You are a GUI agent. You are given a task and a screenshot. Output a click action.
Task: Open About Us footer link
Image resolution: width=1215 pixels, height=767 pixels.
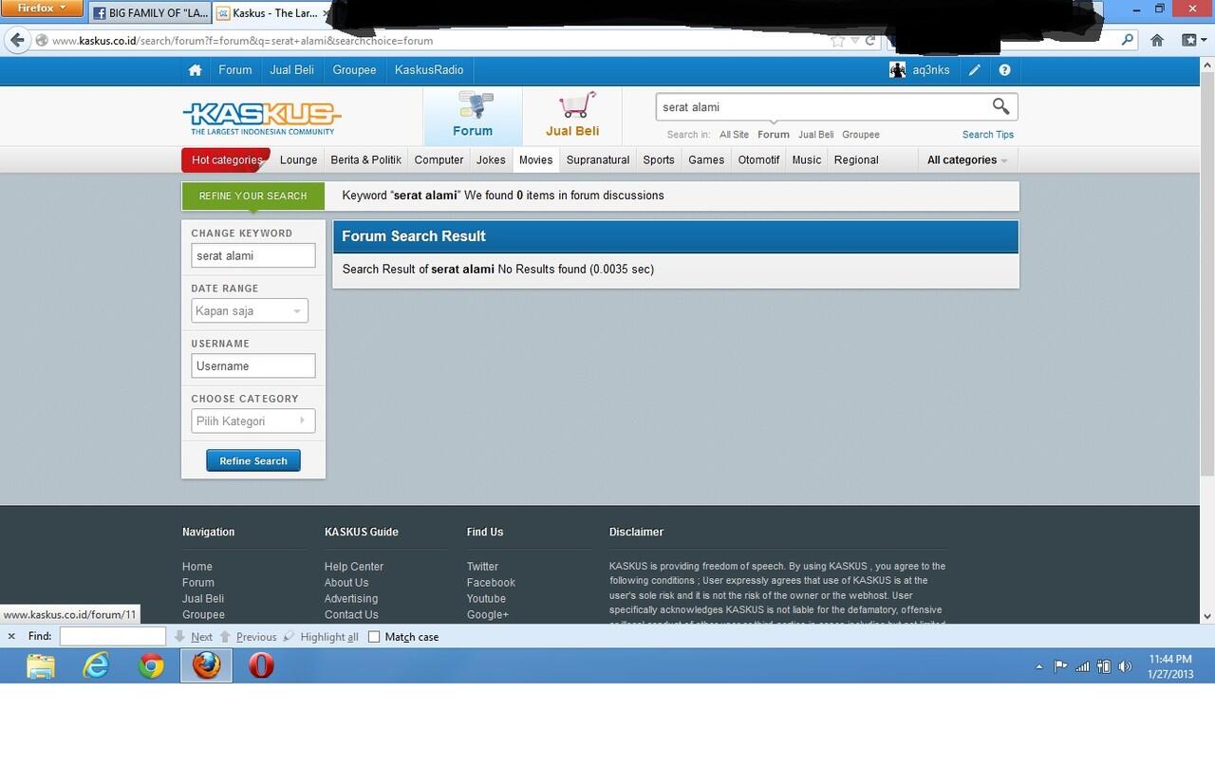pos(346,583)
